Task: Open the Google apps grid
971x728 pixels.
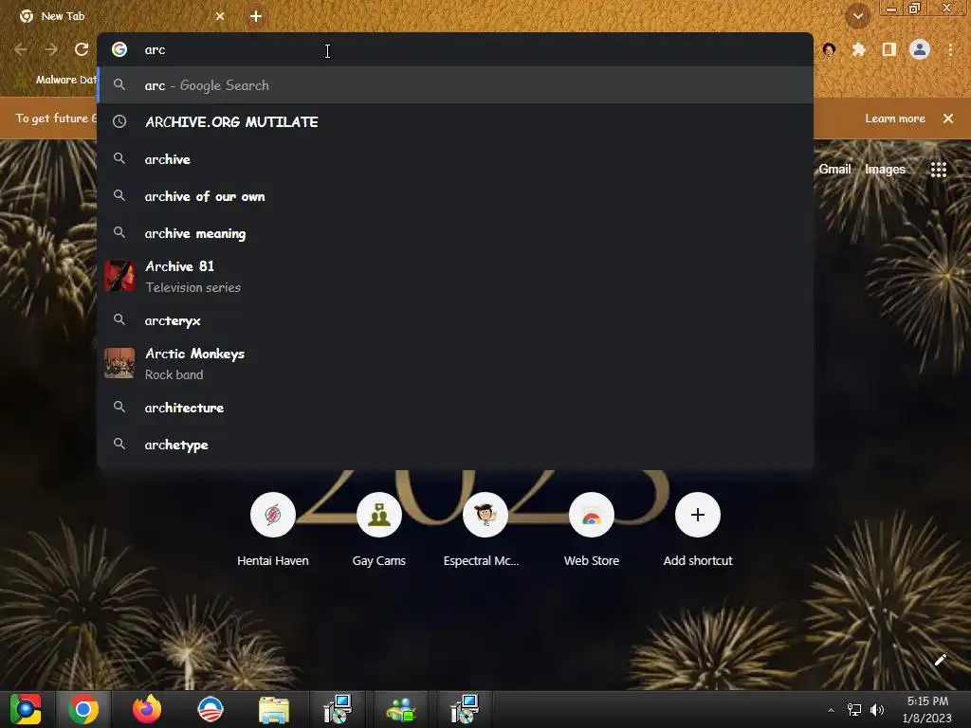Action: (x=938, y=169)
